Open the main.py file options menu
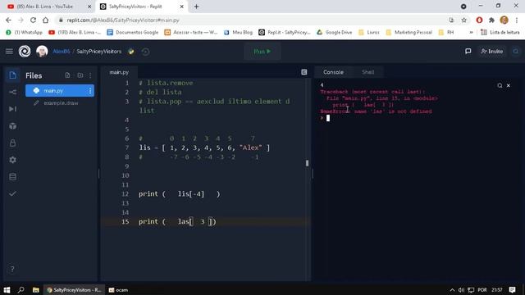The image size is (525, 295). coord(89,91)
